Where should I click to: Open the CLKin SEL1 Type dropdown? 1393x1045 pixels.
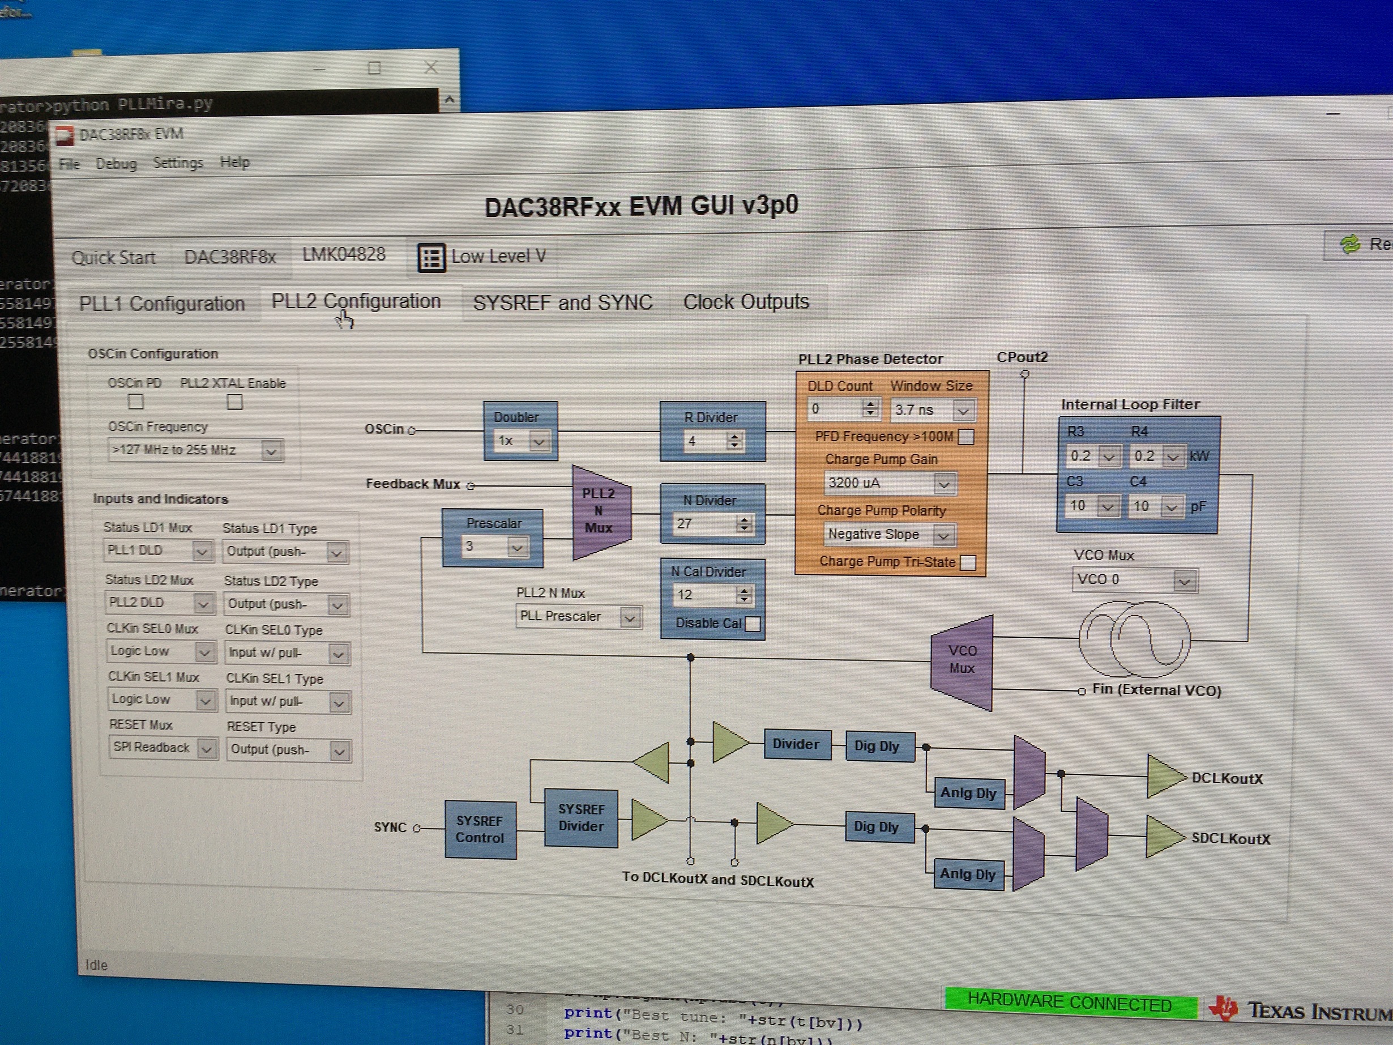(288, 701)
